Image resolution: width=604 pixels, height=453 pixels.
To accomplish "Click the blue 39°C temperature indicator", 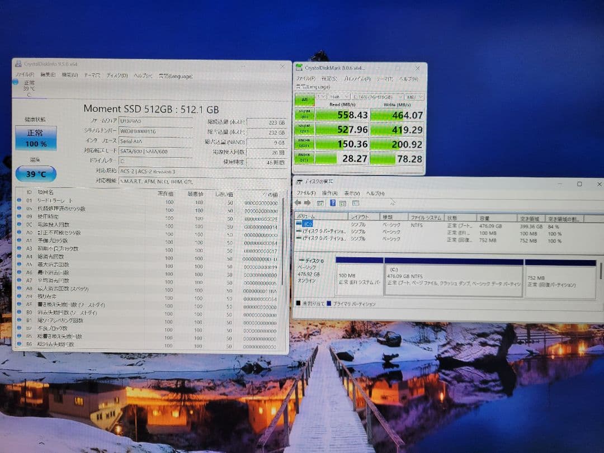I will pyautogui.click(x=36, y=174).
